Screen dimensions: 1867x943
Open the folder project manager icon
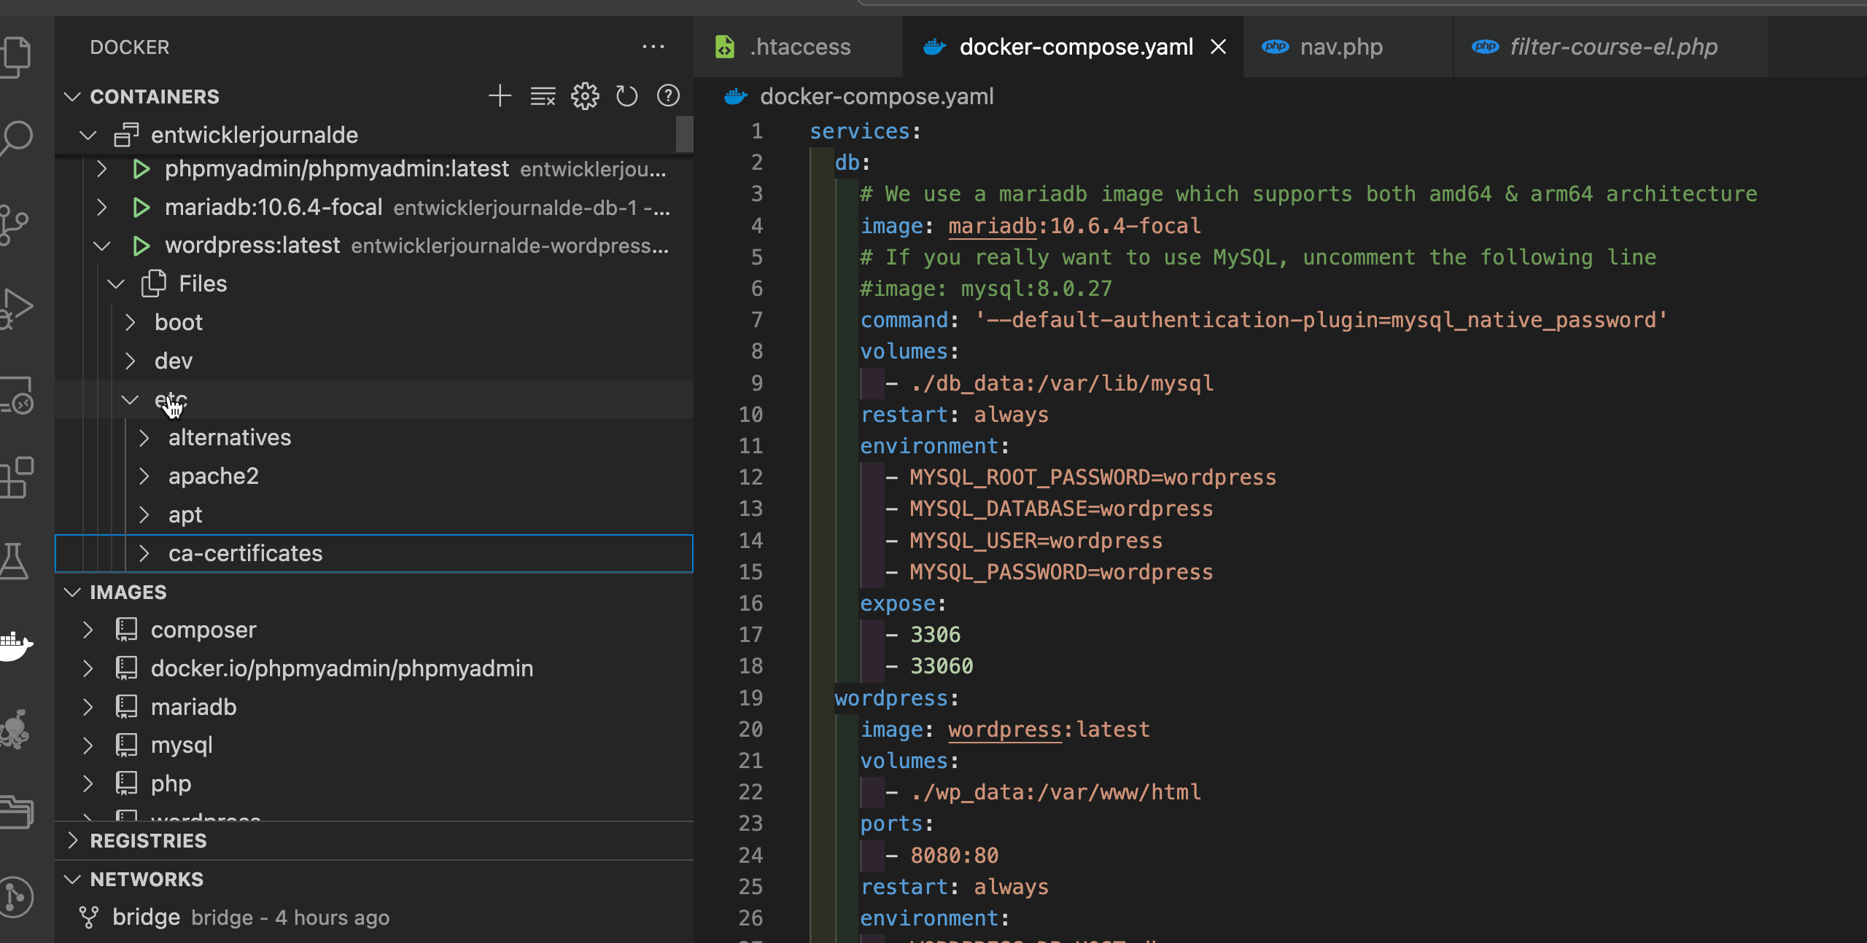tap(16, 811)
